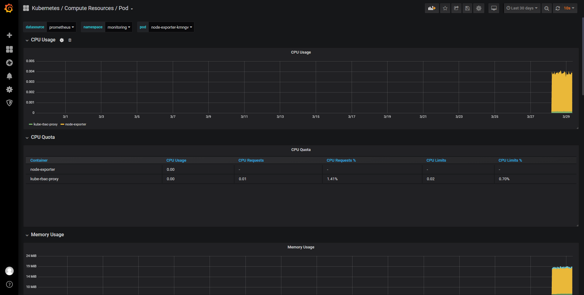Viewport: 584px width, 295px height.
Task: Click the dashboard grid icon beside the title
Action: pos(26,8)
